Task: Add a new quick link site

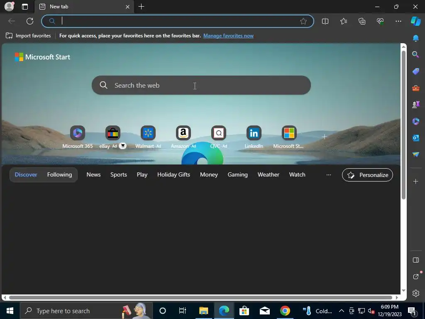Action: (324, 137)
